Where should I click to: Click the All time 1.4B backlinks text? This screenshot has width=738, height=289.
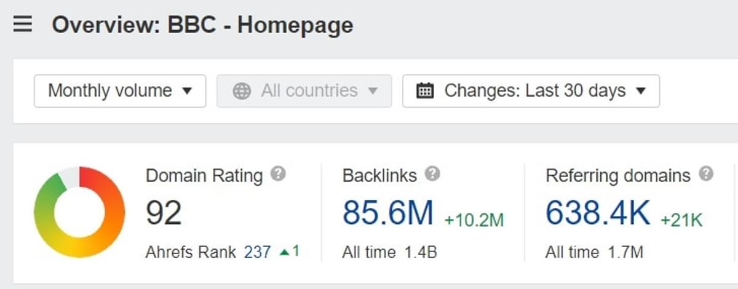click(389, 252)
